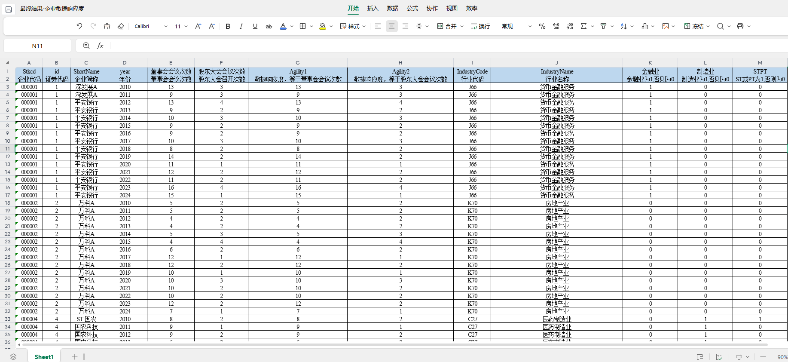788x362 pixels.
Task: Click the save document icon
Action: [9, 9]
